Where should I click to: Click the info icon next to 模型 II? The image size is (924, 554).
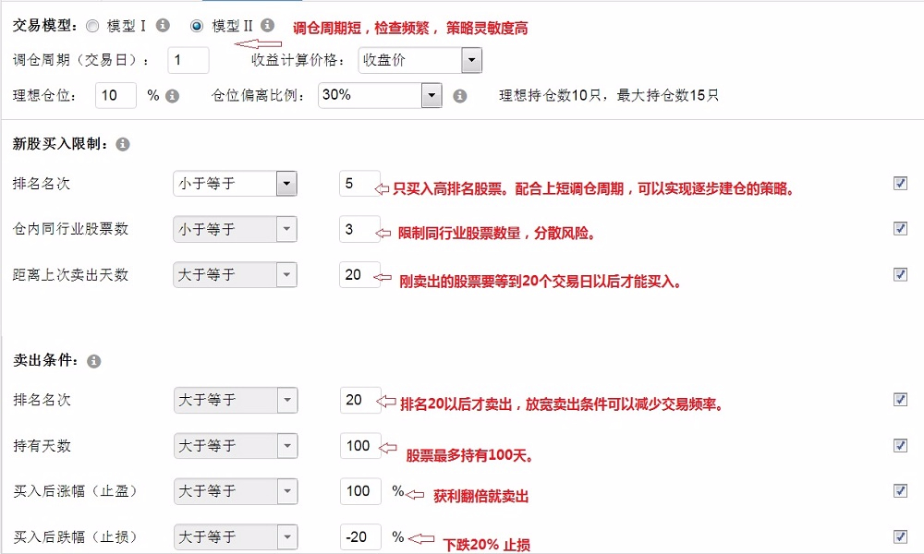point(267,26)
